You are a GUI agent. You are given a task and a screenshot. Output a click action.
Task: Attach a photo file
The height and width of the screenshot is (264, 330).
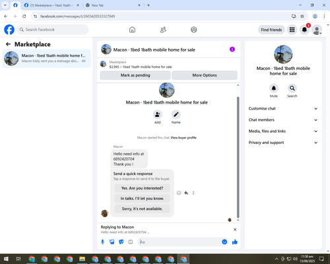112,242
